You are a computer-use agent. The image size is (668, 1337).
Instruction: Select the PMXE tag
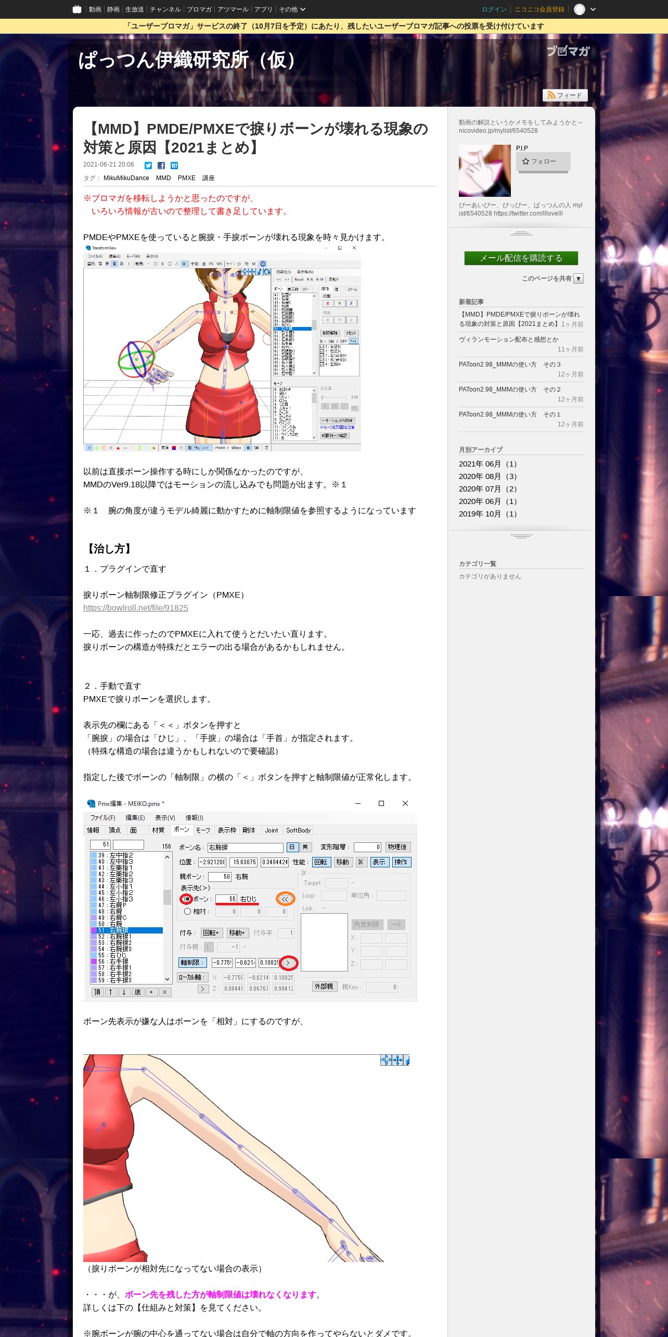tap(187, 178)
